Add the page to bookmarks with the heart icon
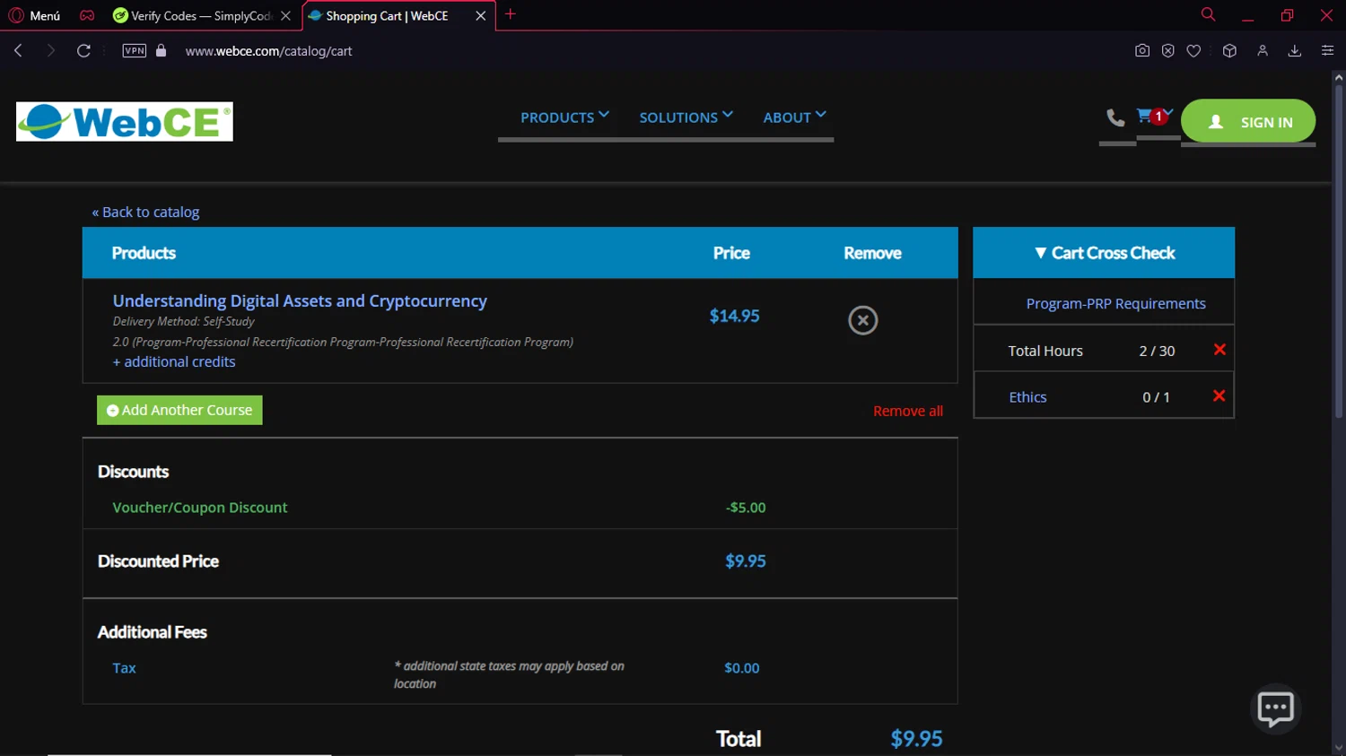This screenshot has width=1346, height=756. point(1193,51)
